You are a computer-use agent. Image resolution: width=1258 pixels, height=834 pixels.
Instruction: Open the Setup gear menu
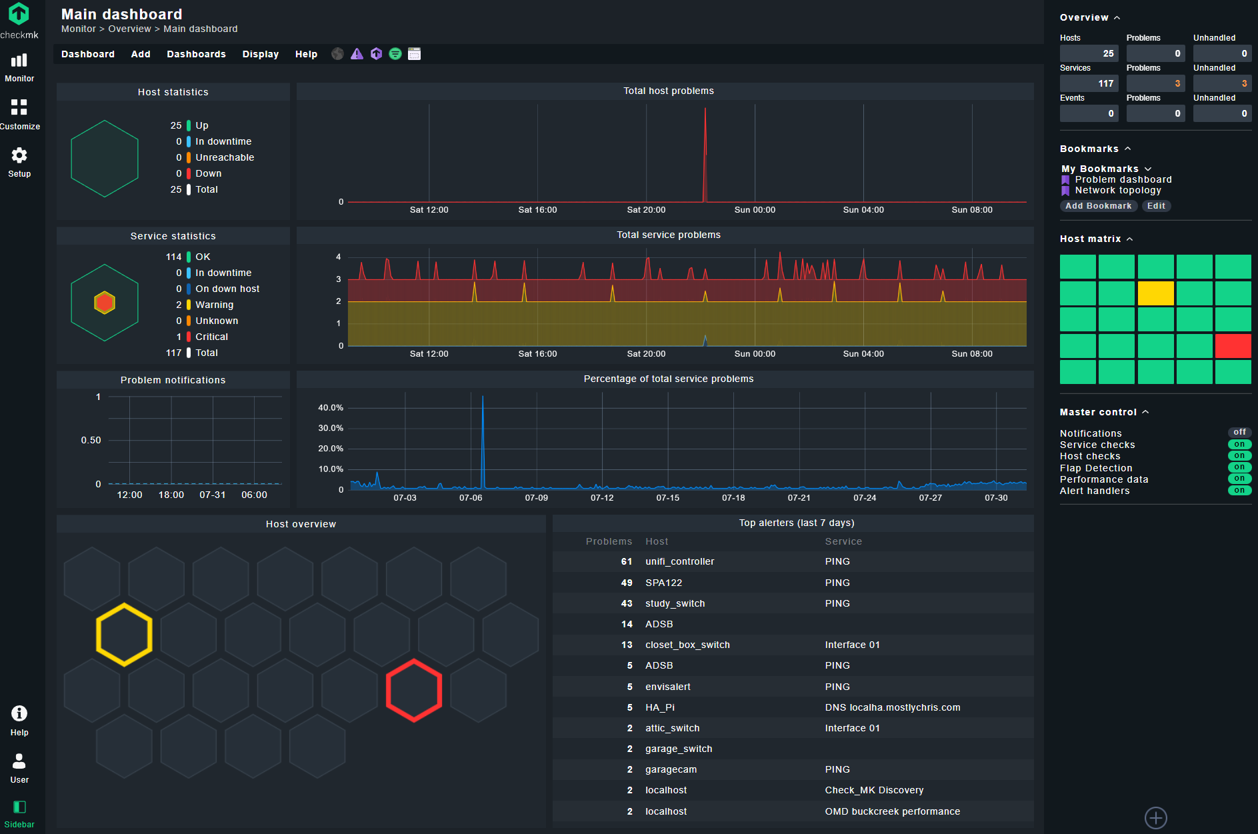pos(19,160)
